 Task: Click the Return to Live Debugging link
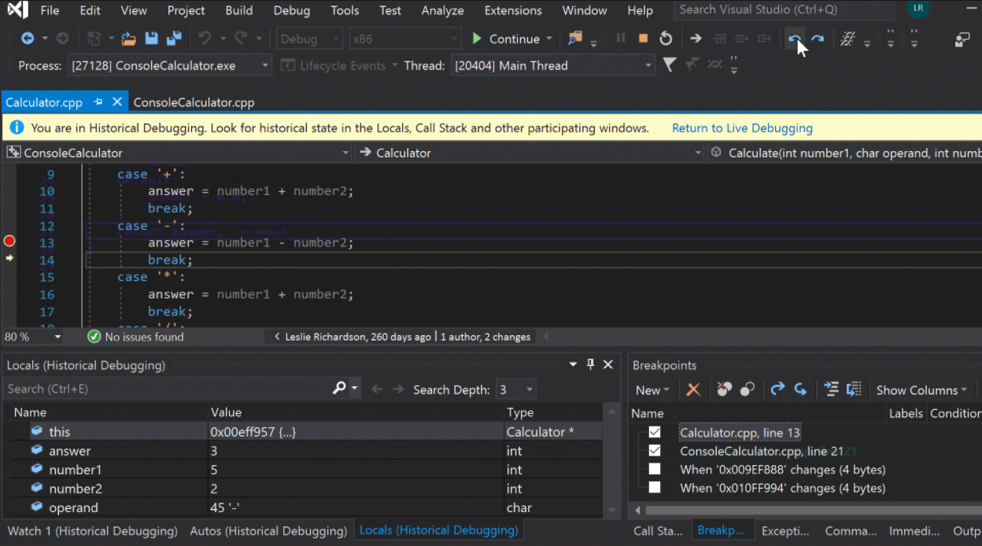tap(742, 128)
